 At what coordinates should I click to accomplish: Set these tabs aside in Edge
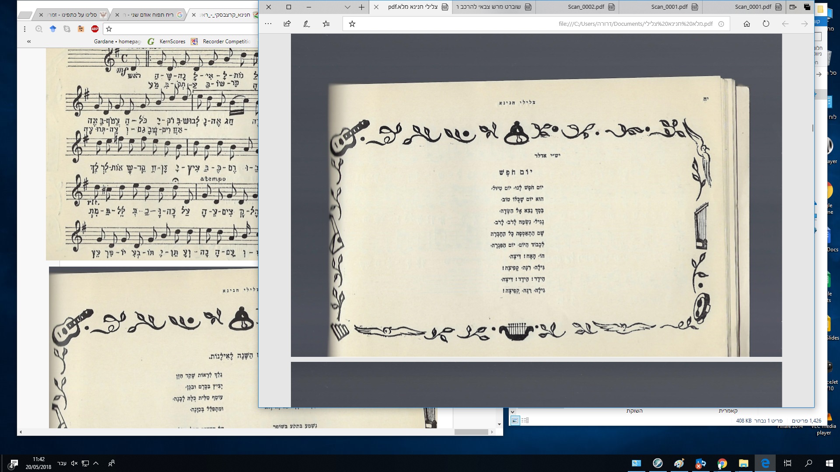coord(793,7)
